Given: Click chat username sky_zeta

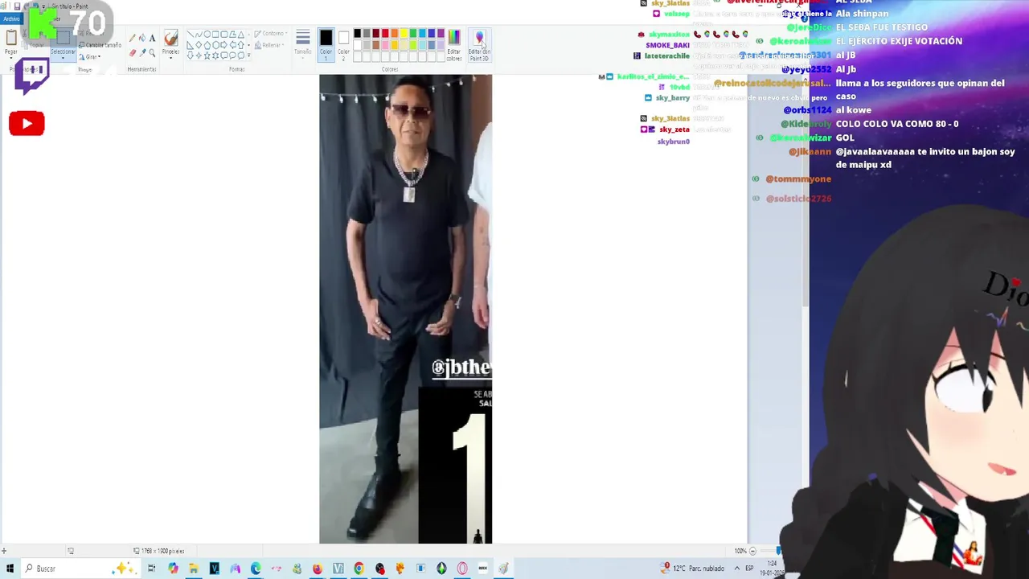Looking at the screenshot, I should [x=674, y=129].
